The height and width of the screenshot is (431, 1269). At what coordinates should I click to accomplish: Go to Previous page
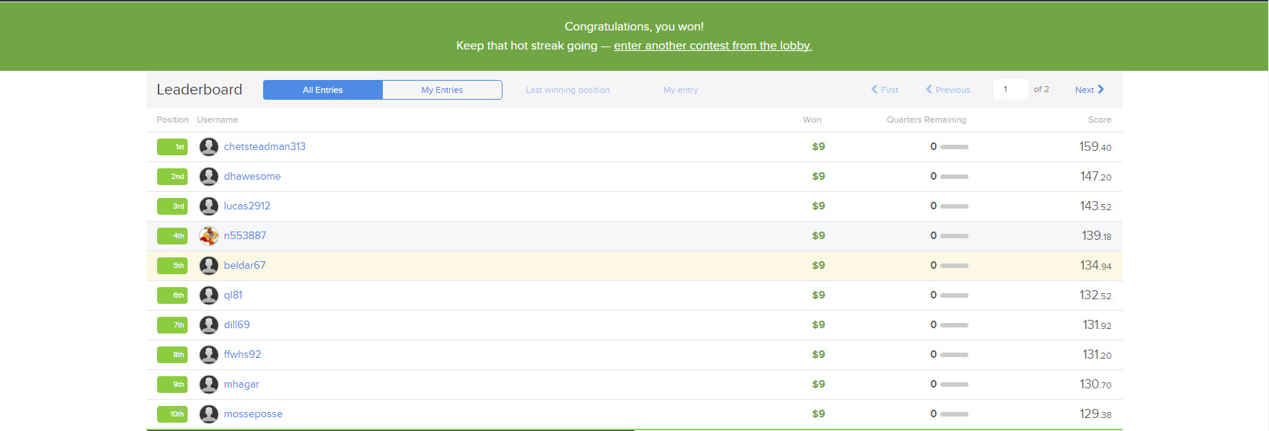coord(948,90)
